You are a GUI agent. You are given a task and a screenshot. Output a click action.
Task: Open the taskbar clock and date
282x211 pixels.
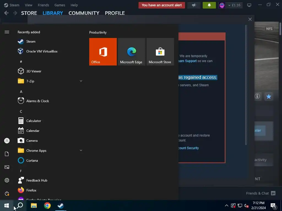click(x=258, y=206)
